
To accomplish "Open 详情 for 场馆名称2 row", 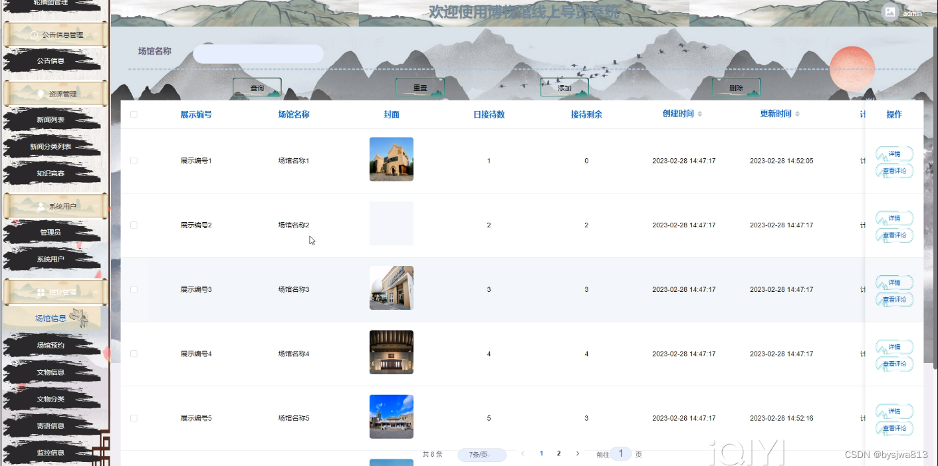I will tap(894, 218).
